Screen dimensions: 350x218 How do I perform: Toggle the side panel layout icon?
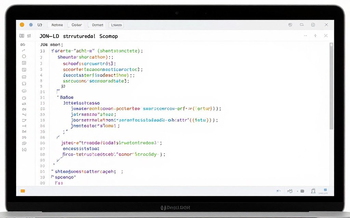[x=22, y=36]
